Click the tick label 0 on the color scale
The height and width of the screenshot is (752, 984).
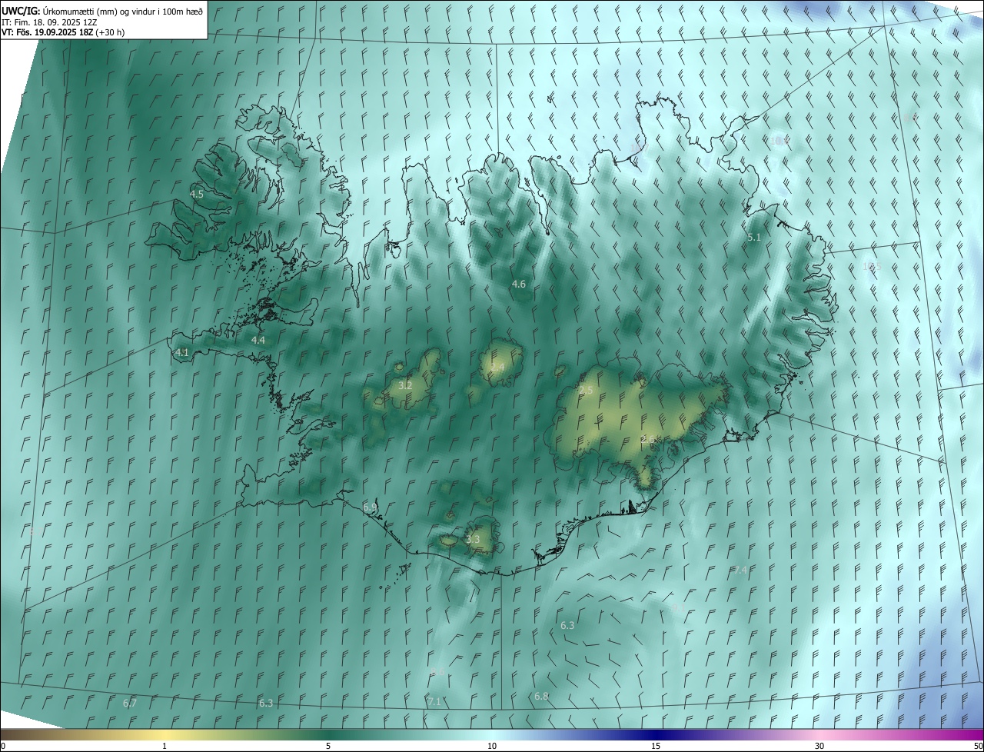coord(3,746)
